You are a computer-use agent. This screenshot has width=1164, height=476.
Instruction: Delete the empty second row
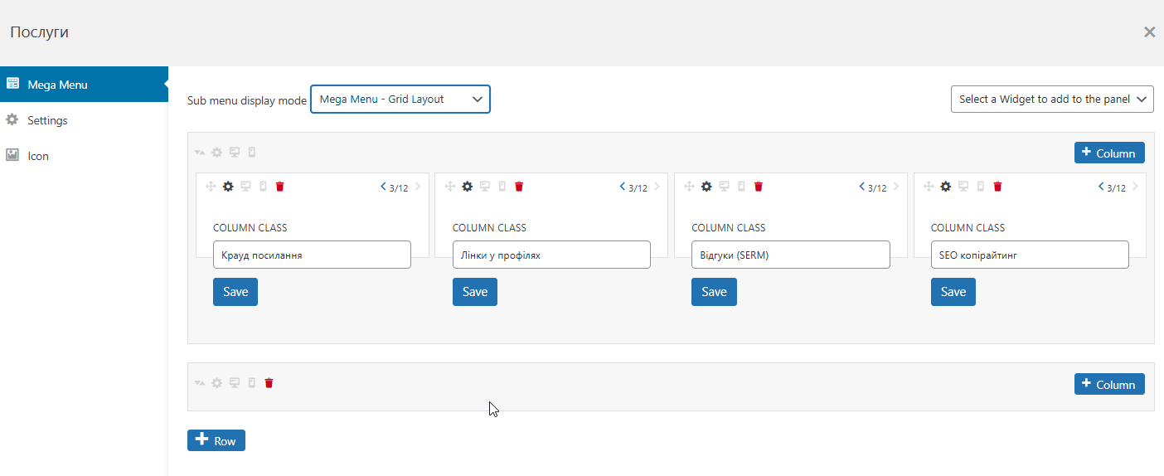point(269,383)
